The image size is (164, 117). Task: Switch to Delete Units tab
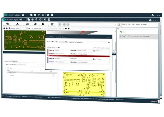(15, 62)
